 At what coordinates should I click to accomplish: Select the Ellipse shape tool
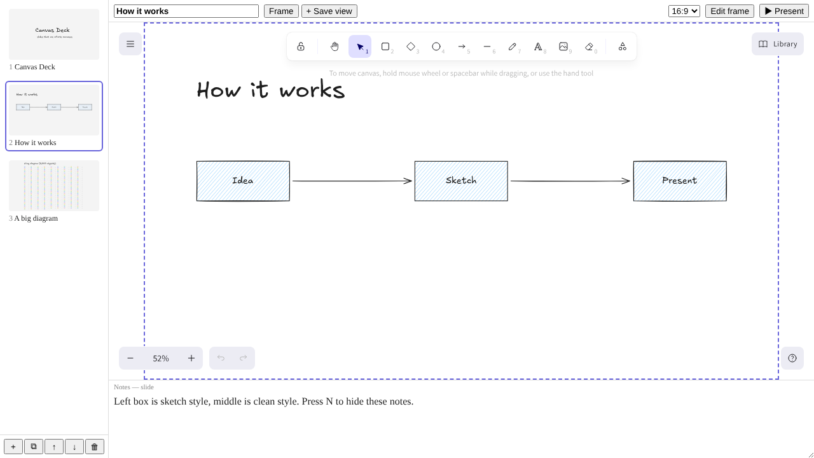click(x=436, y=46)
